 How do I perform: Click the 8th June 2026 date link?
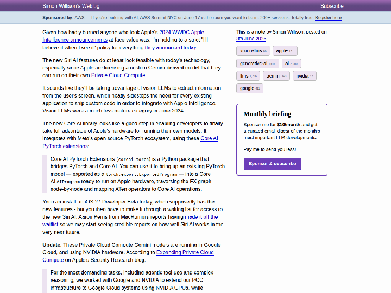tap(251, 39)
